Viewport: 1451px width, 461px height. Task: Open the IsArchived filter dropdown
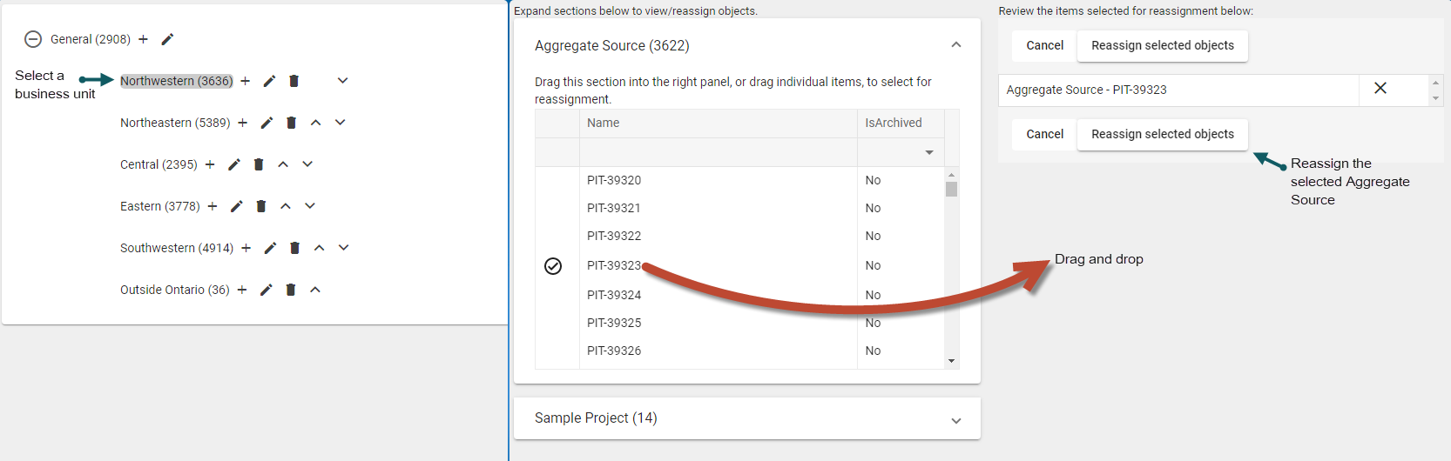[x=929, y=152]
